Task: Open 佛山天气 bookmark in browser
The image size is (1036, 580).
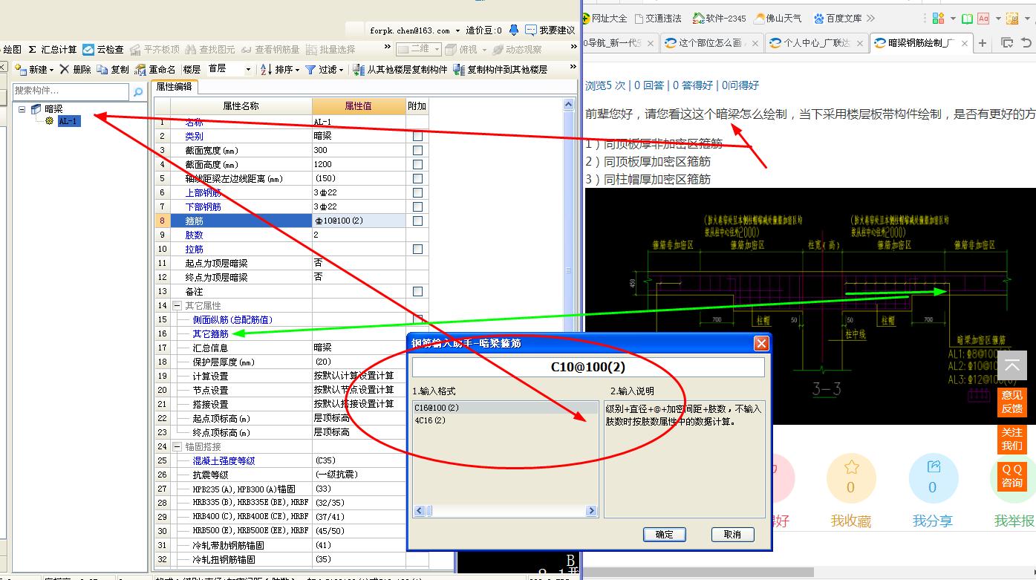Action: point(779,18)
